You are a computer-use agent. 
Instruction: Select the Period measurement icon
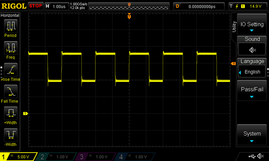pyautogui.click(x=11, y=26)
